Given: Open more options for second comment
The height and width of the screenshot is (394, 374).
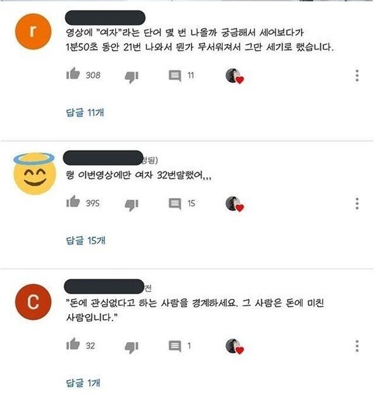Looking at the screenshot, I should click(x=357, y=203).
